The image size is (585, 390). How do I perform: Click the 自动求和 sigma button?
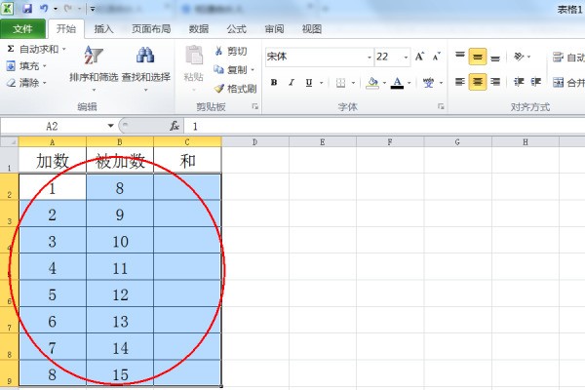pos(33,49)
